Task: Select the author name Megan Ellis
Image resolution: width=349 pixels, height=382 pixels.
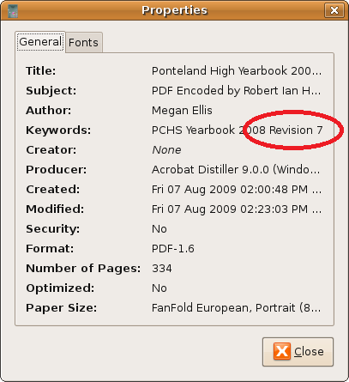Action: [x=182, y=110]
